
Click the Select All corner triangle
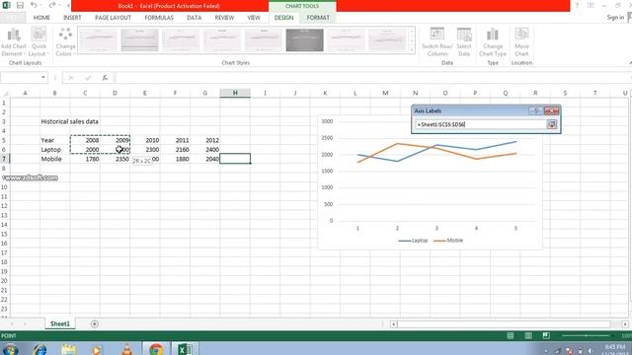(x=6, y=94)
